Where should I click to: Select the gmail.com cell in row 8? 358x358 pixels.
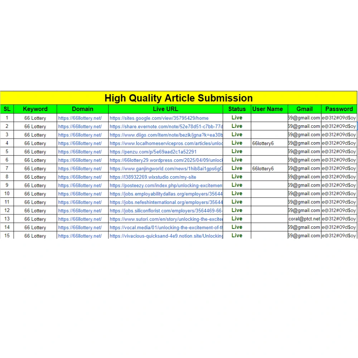click(x=304, y=177)
